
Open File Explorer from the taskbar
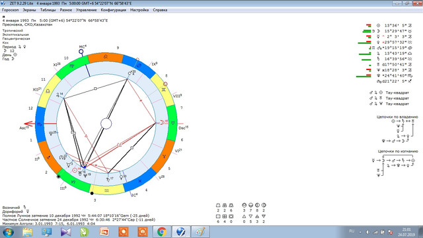pyautogui.click(x=27, y=232)
